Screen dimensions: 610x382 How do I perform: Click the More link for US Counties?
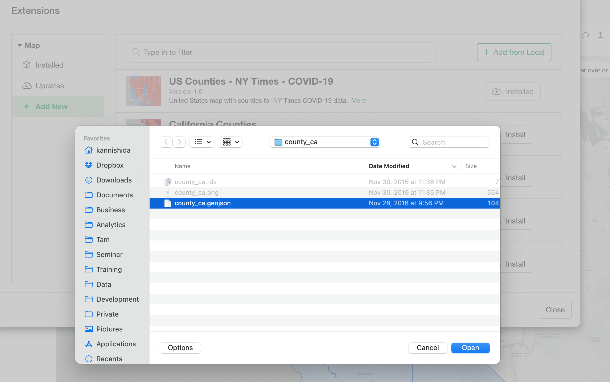358,101
